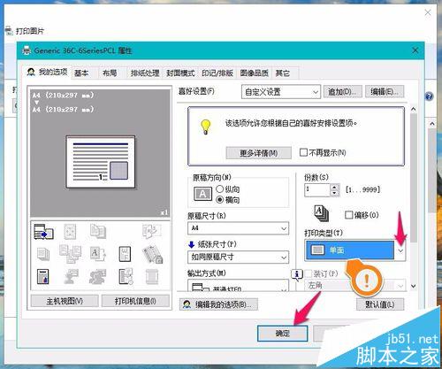Click the watermark page status icon
Image resolution: width=442 pixels, height=369 pixels.
point(125,254)
